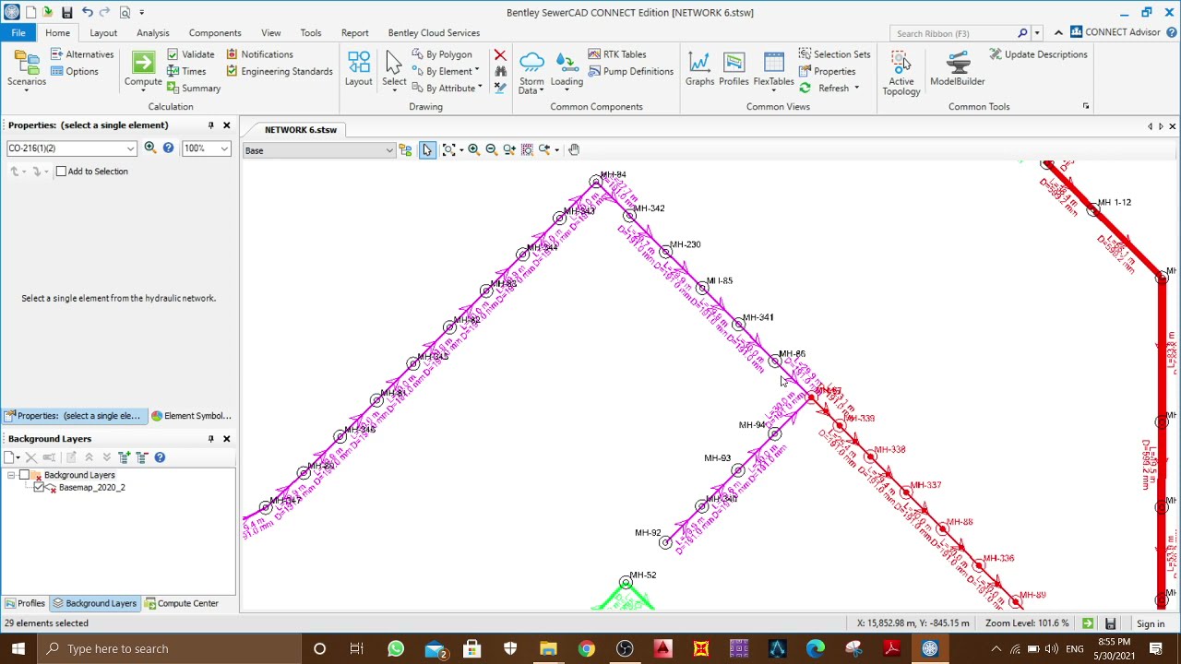Open the Components ribbon tab
This screenshot has height=664, width=1181.
[215, 33]
